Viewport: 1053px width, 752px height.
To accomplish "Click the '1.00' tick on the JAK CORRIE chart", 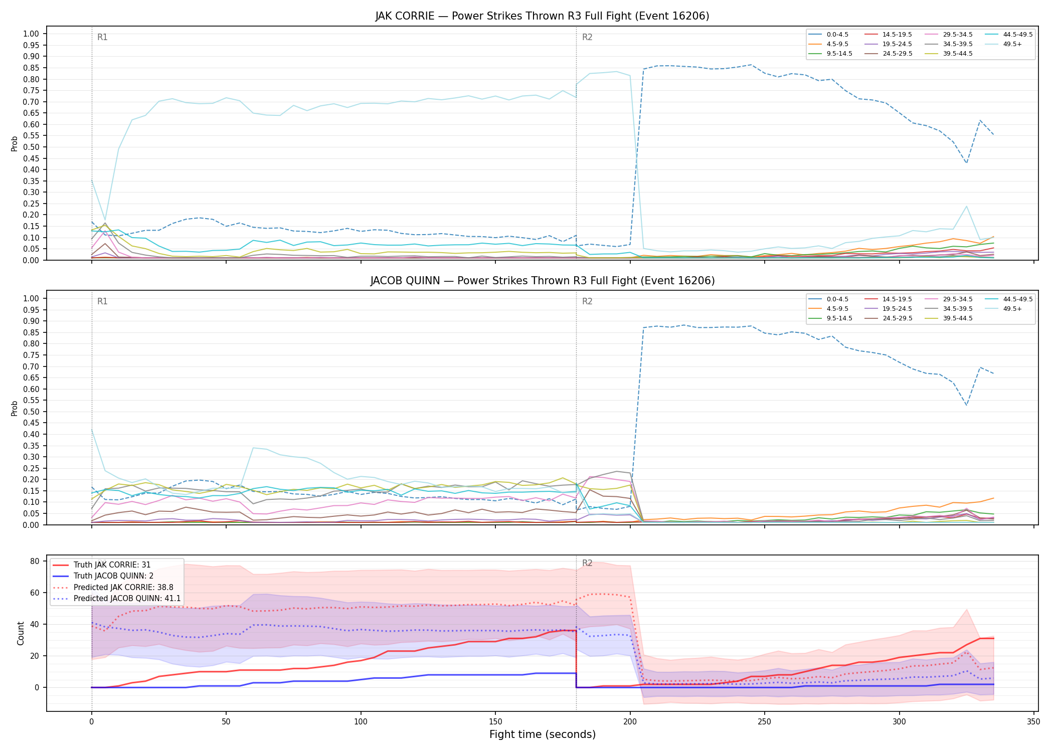I will point(31,34).
